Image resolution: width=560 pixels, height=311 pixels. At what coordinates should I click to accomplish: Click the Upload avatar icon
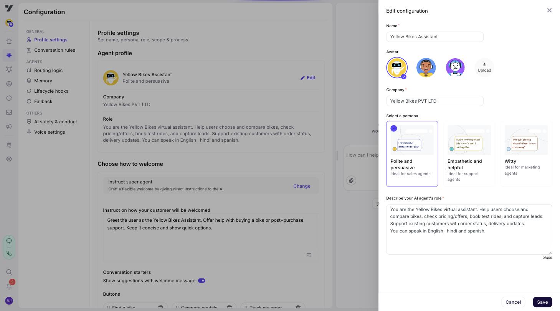tap(484, 67)
